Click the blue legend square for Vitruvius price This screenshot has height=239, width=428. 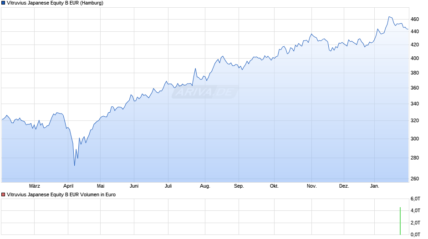(3, 3)
